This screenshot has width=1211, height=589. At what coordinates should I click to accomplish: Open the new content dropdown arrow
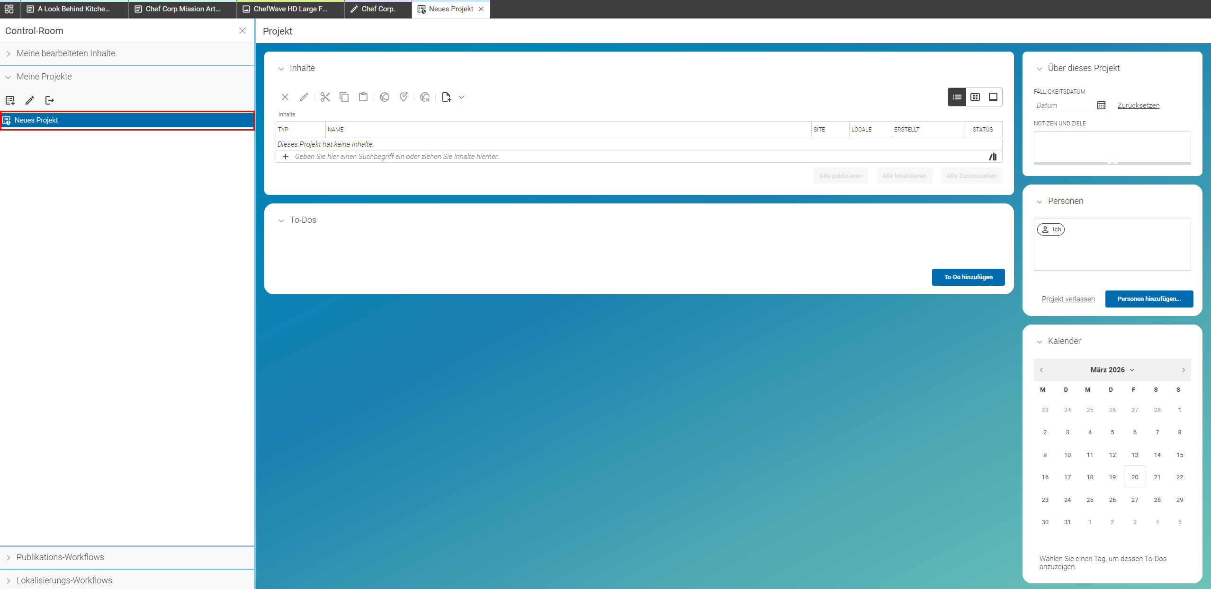point(461,97)
